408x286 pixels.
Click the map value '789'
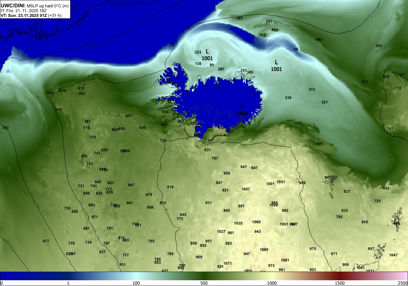[170, 254]
